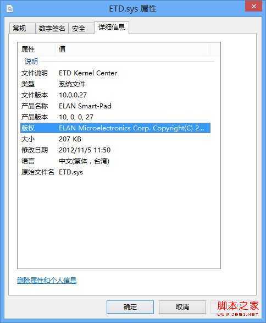Select the 原始文件名 ETD.sys row

[115, 172]
